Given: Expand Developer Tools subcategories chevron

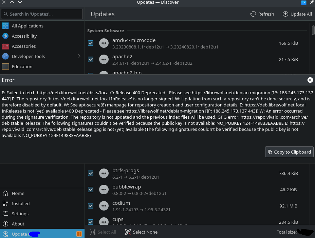Looking at the screenshot, I should (x=79, y=56).
